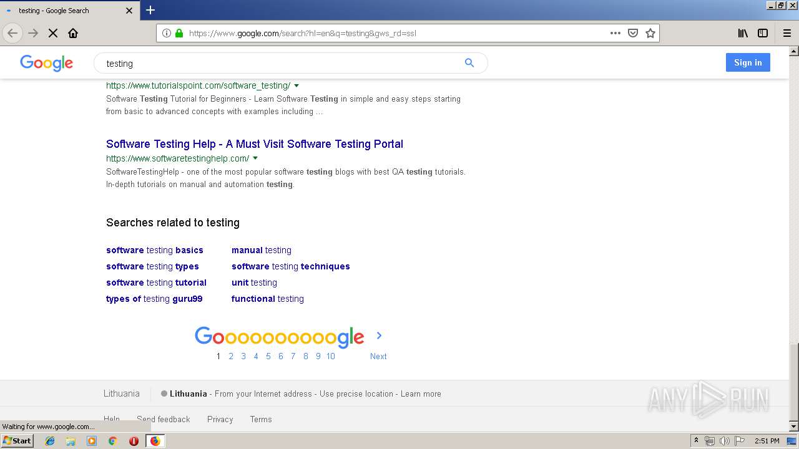Image resolution: width=799 pixels, height=449 pixels.
Task: Select the testing - Google Search tab
Action: [69, 11]
